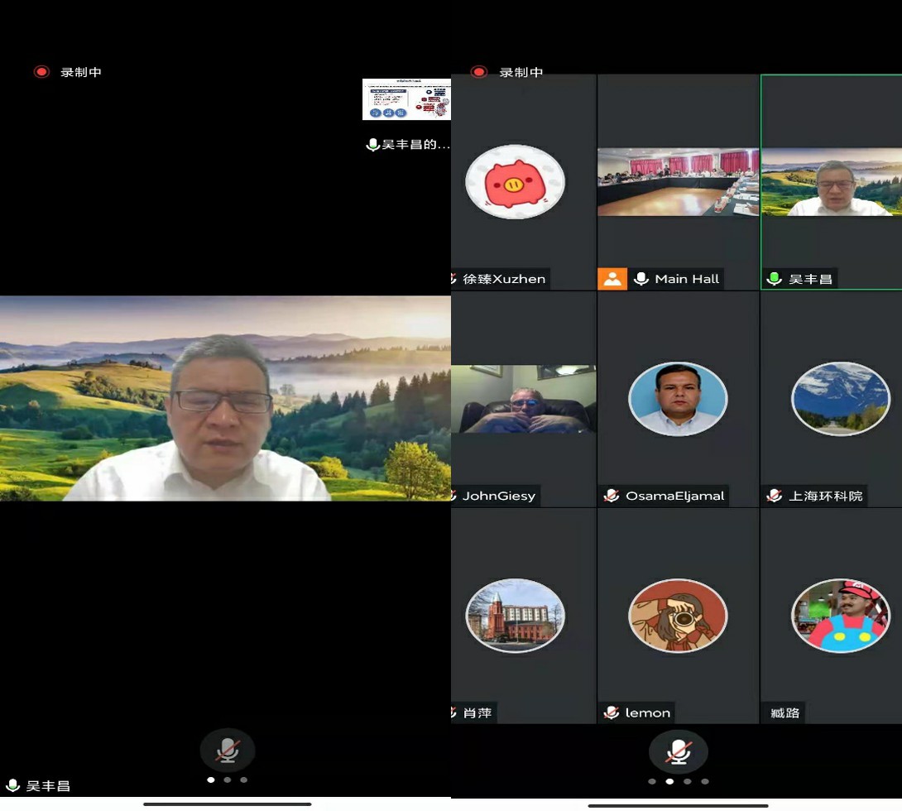Screen dimensions: 902x811
Task: Click green microphone icon on 吴丰昌 gallery tile
Action: pyautogui.click(x=775, y=279)
